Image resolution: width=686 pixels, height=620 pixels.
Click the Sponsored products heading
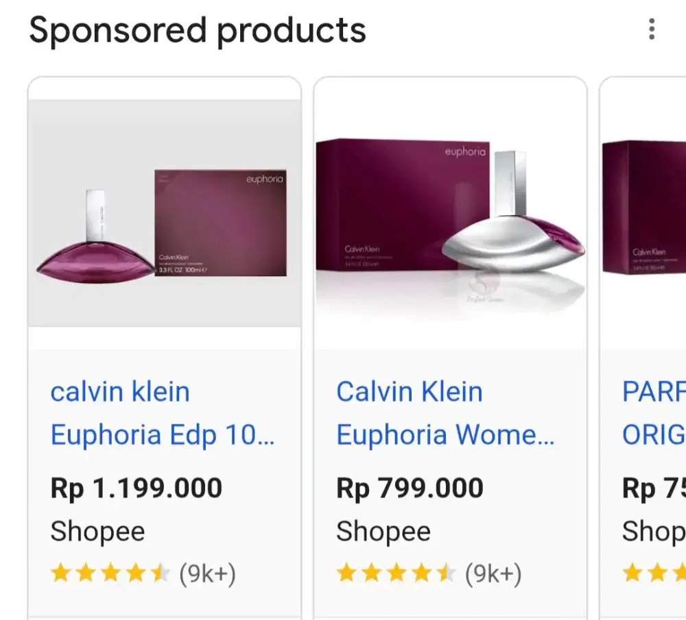[x=198, y=29]
